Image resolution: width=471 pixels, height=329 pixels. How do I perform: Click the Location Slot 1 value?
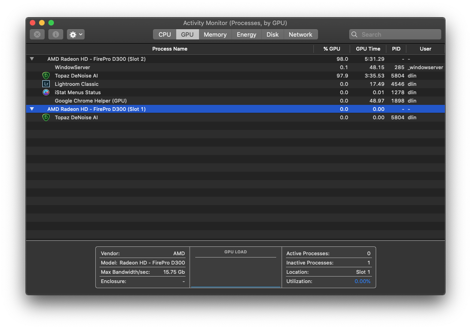[363, 272]
